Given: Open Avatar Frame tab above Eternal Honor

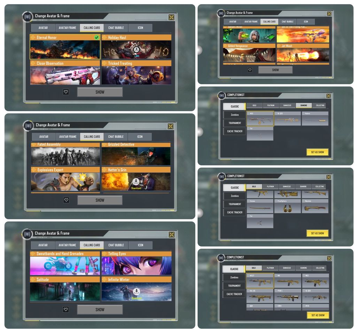Looking at the screenshot, I should pos(67,28).
